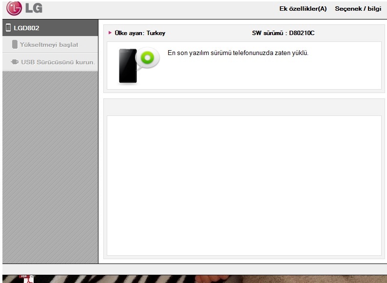
Task: Click the phone icon on Yükseltmeyi başlat
Action: coord(15,44)
